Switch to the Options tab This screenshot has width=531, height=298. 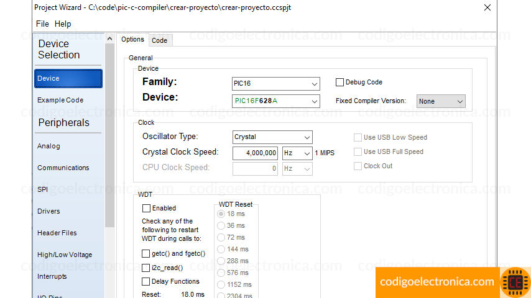132,40
